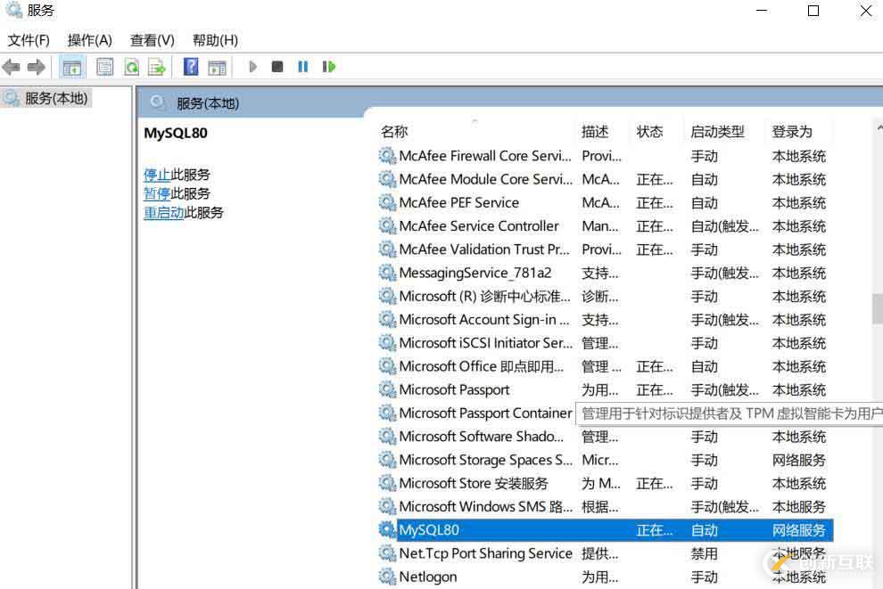The image size is (883, 589).
Task: Click gear icon beside Microsoft Store 安装服务
Action: tap(387, 483)
